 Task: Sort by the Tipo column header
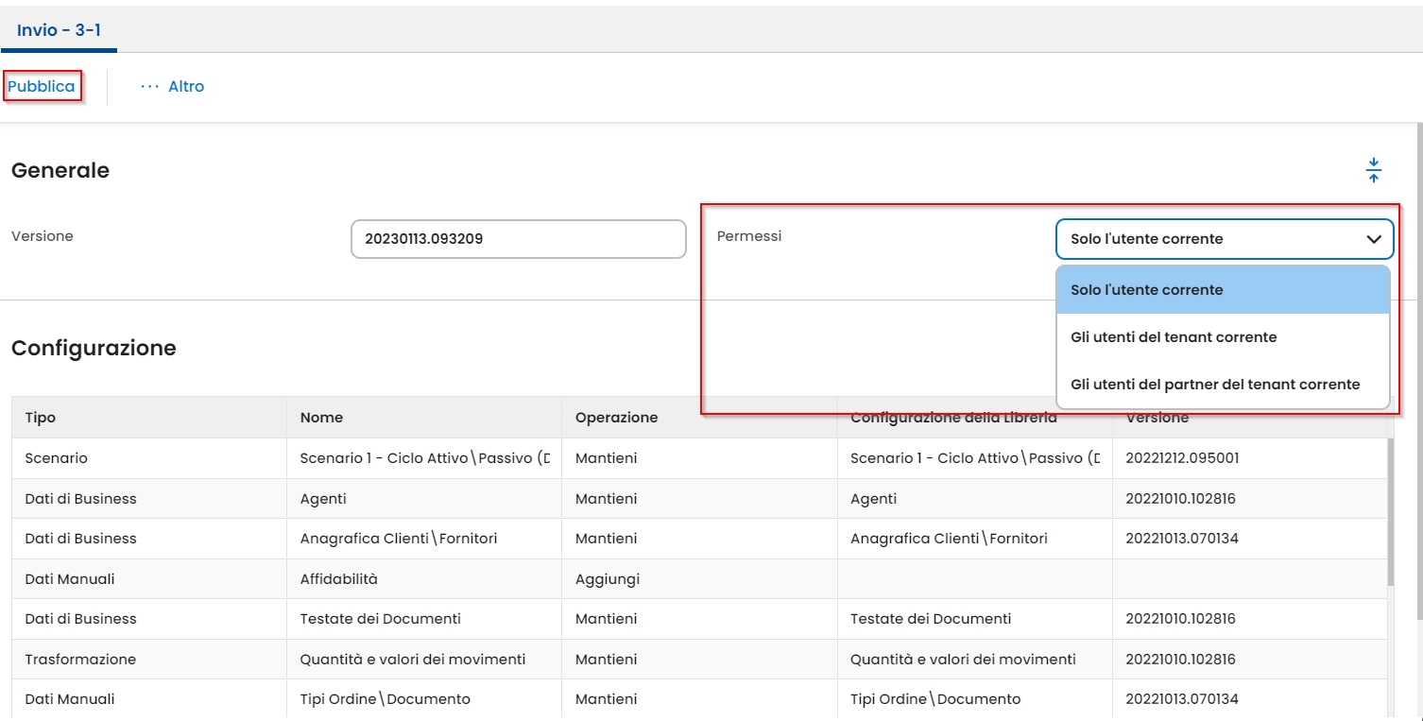[x=41, y=418]
